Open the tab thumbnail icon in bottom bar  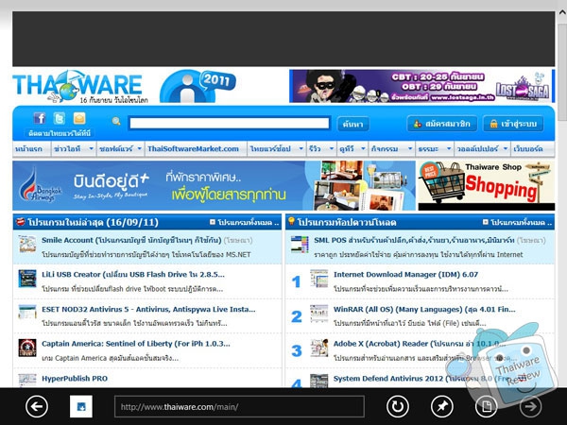81,406
